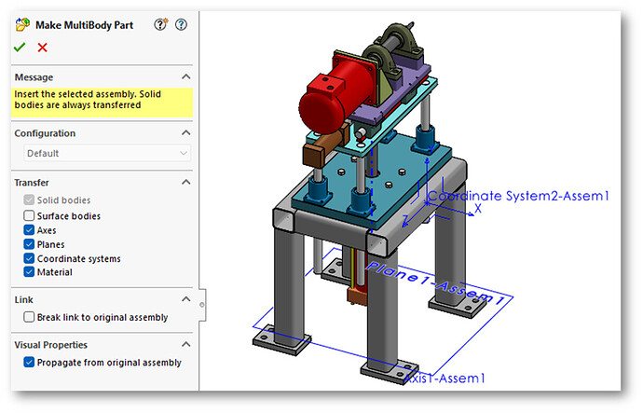Collapse the Configuration section
The height and width of the screenshot is (413, 643).
coord(185,132)
